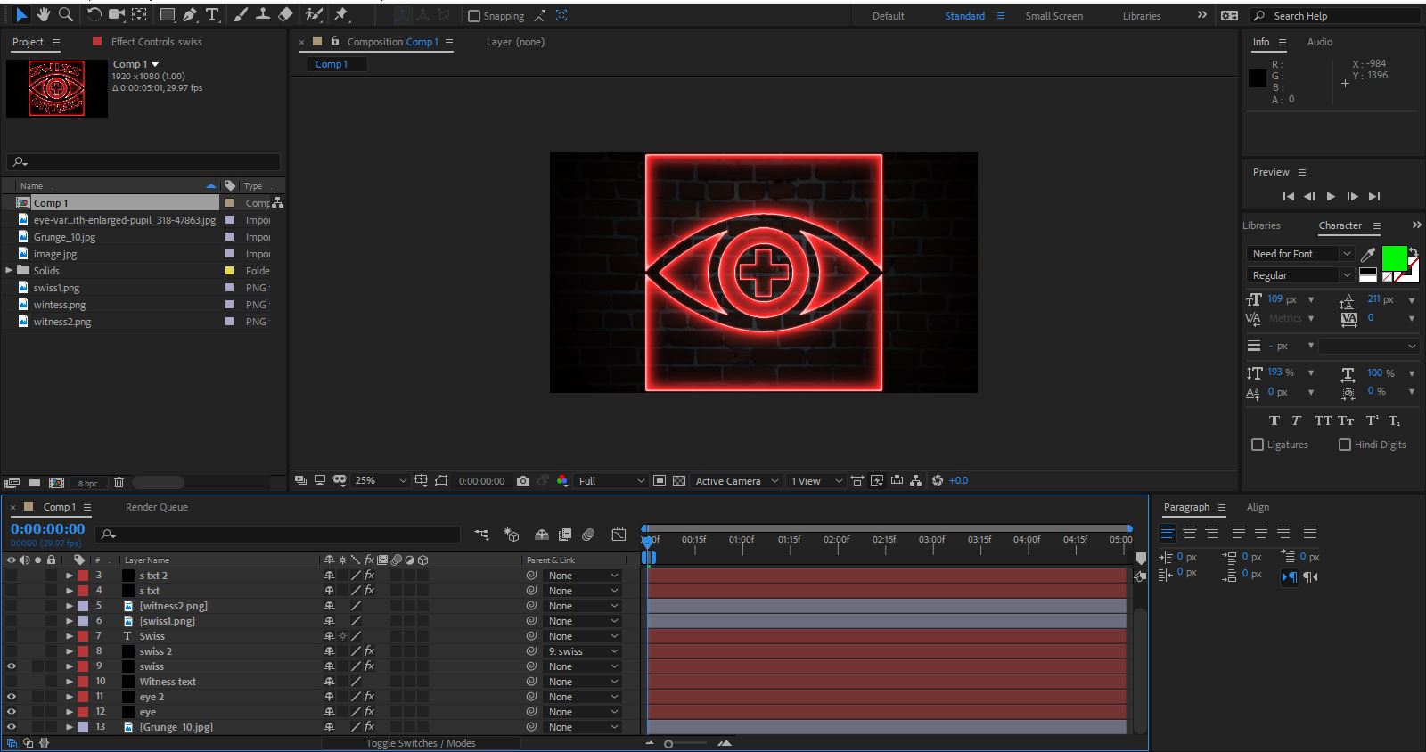The width and height of the screenshot is (1426, 752).
Task: Click Toggle Switches / Modes button
Action: tap(420, 743)
